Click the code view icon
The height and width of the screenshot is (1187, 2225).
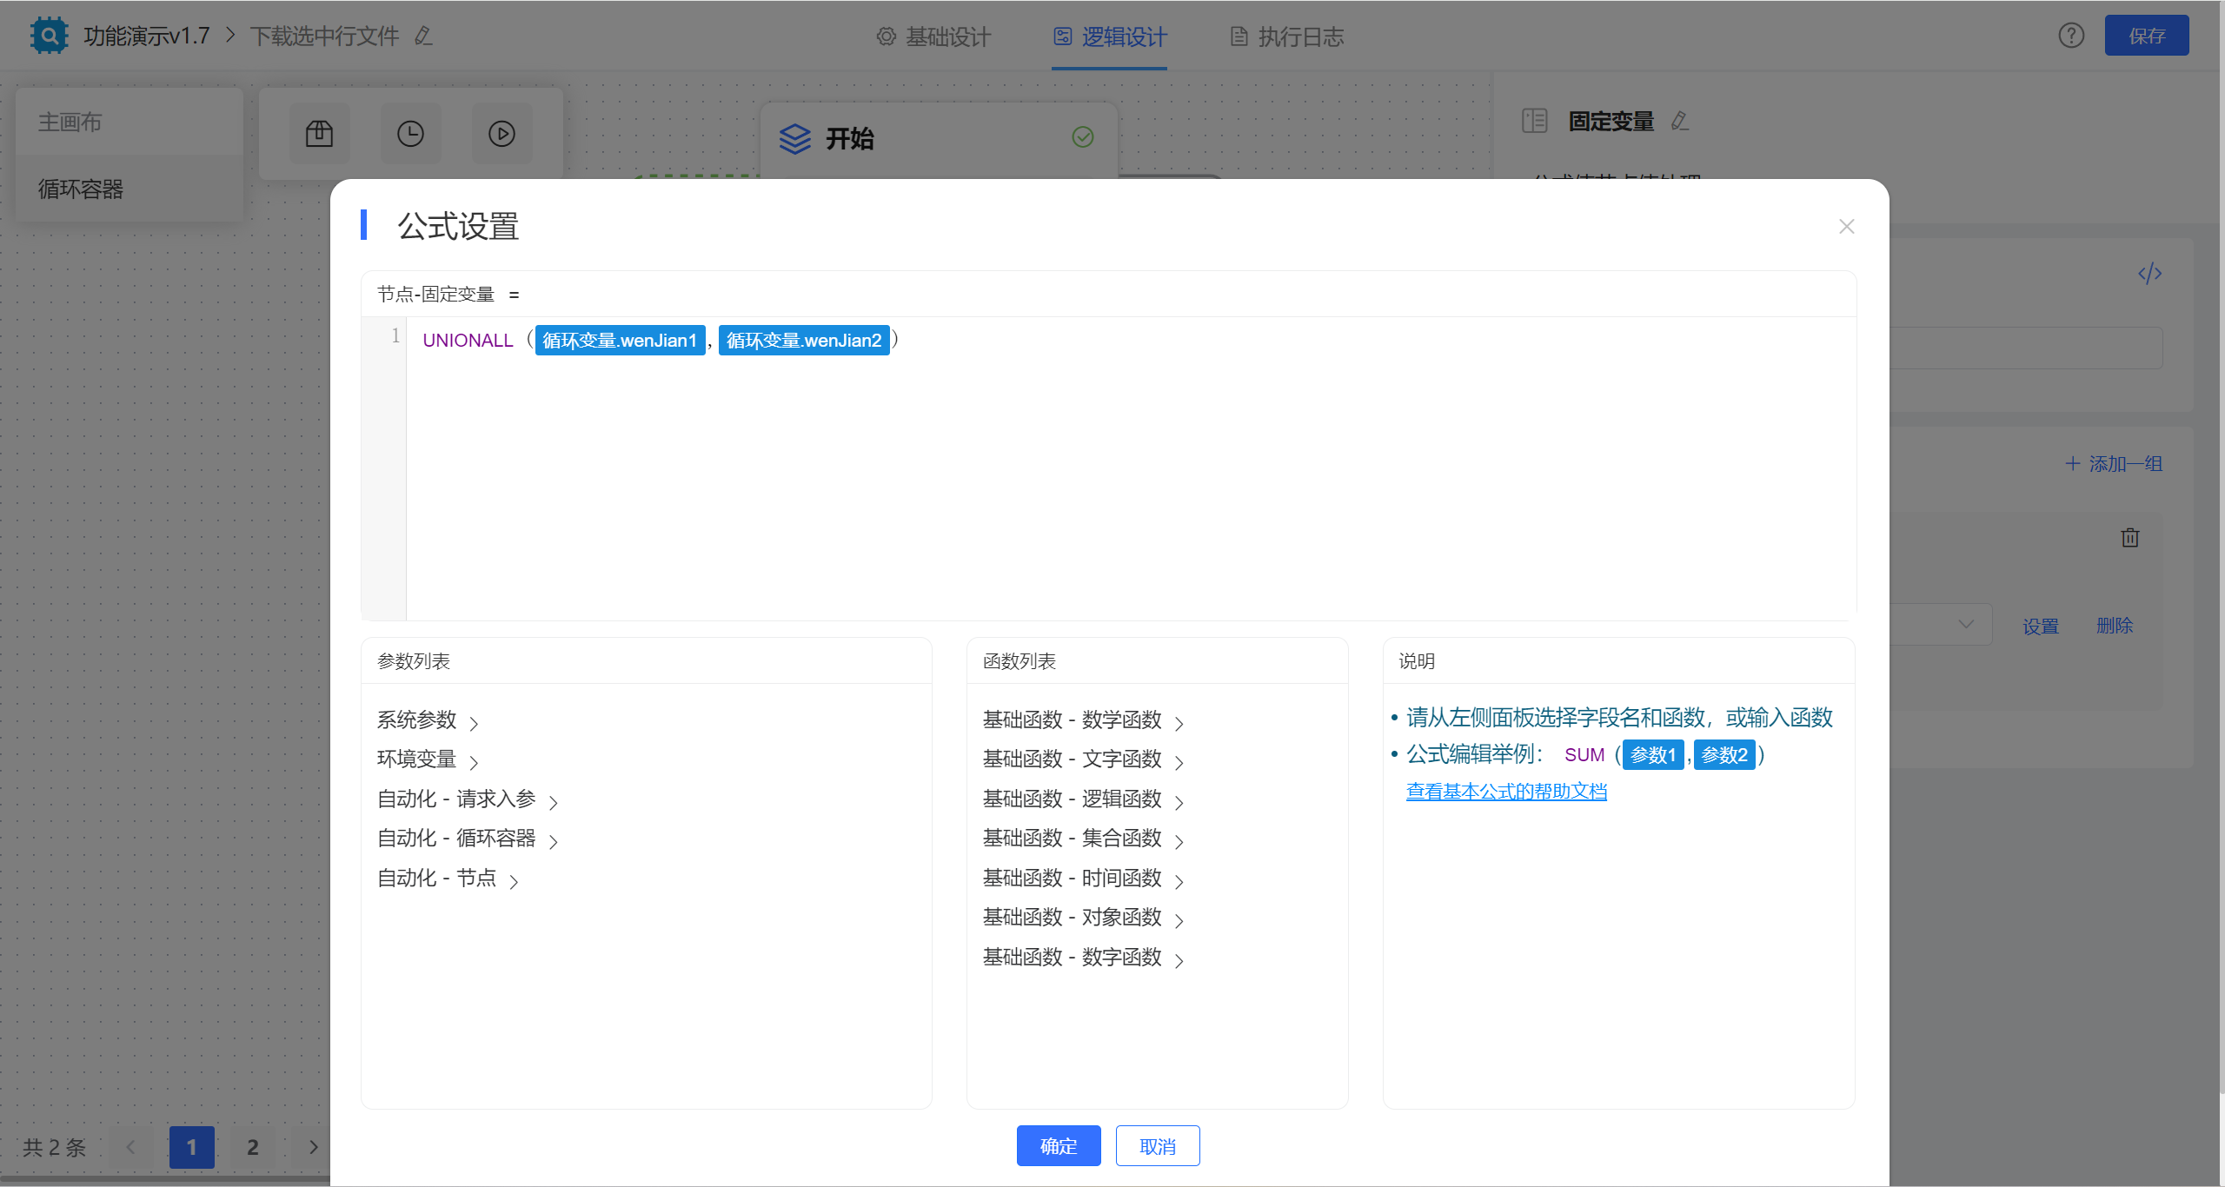(2149, 274)
